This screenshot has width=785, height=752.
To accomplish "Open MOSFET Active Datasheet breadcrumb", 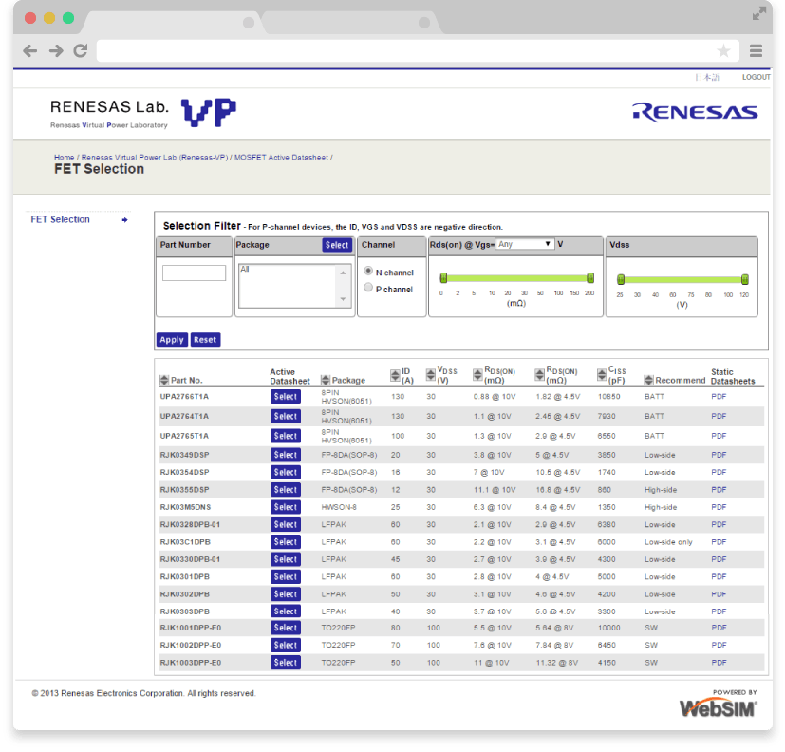I will click(281, 158).
